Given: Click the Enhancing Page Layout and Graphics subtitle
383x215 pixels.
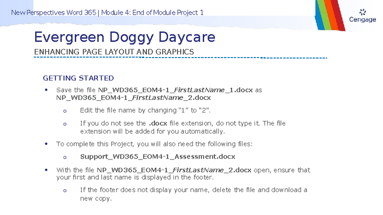Looking at the screenshot, I should pyautogui.click(x=114, y=52).
